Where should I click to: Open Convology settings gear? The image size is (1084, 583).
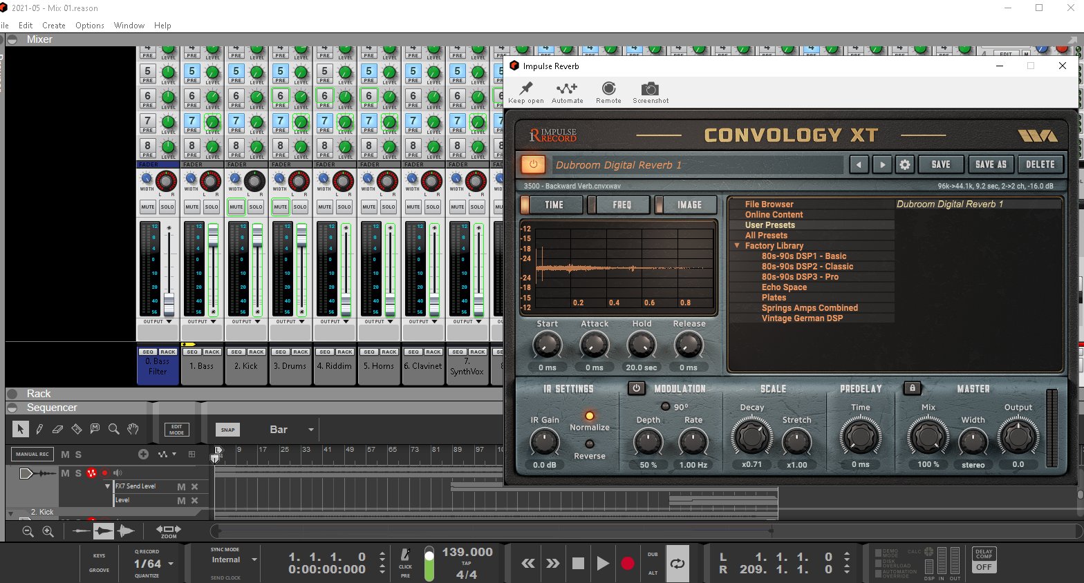905,164
